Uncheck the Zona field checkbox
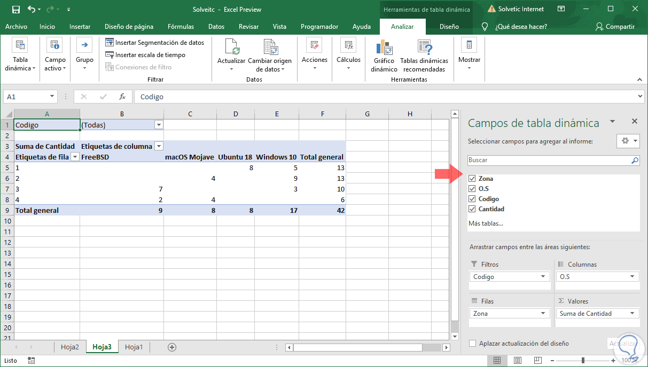The width and height of the screenshot is (648, 367). [472, 179]
